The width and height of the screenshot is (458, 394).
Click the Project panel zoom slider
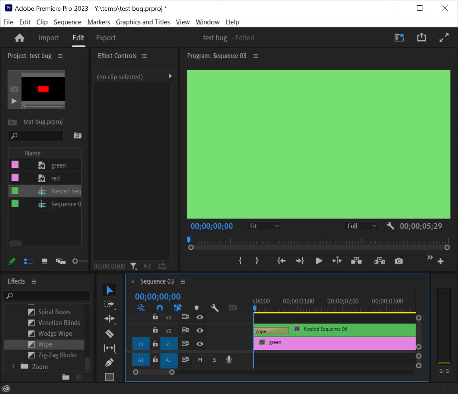click(x=80, y=261)
